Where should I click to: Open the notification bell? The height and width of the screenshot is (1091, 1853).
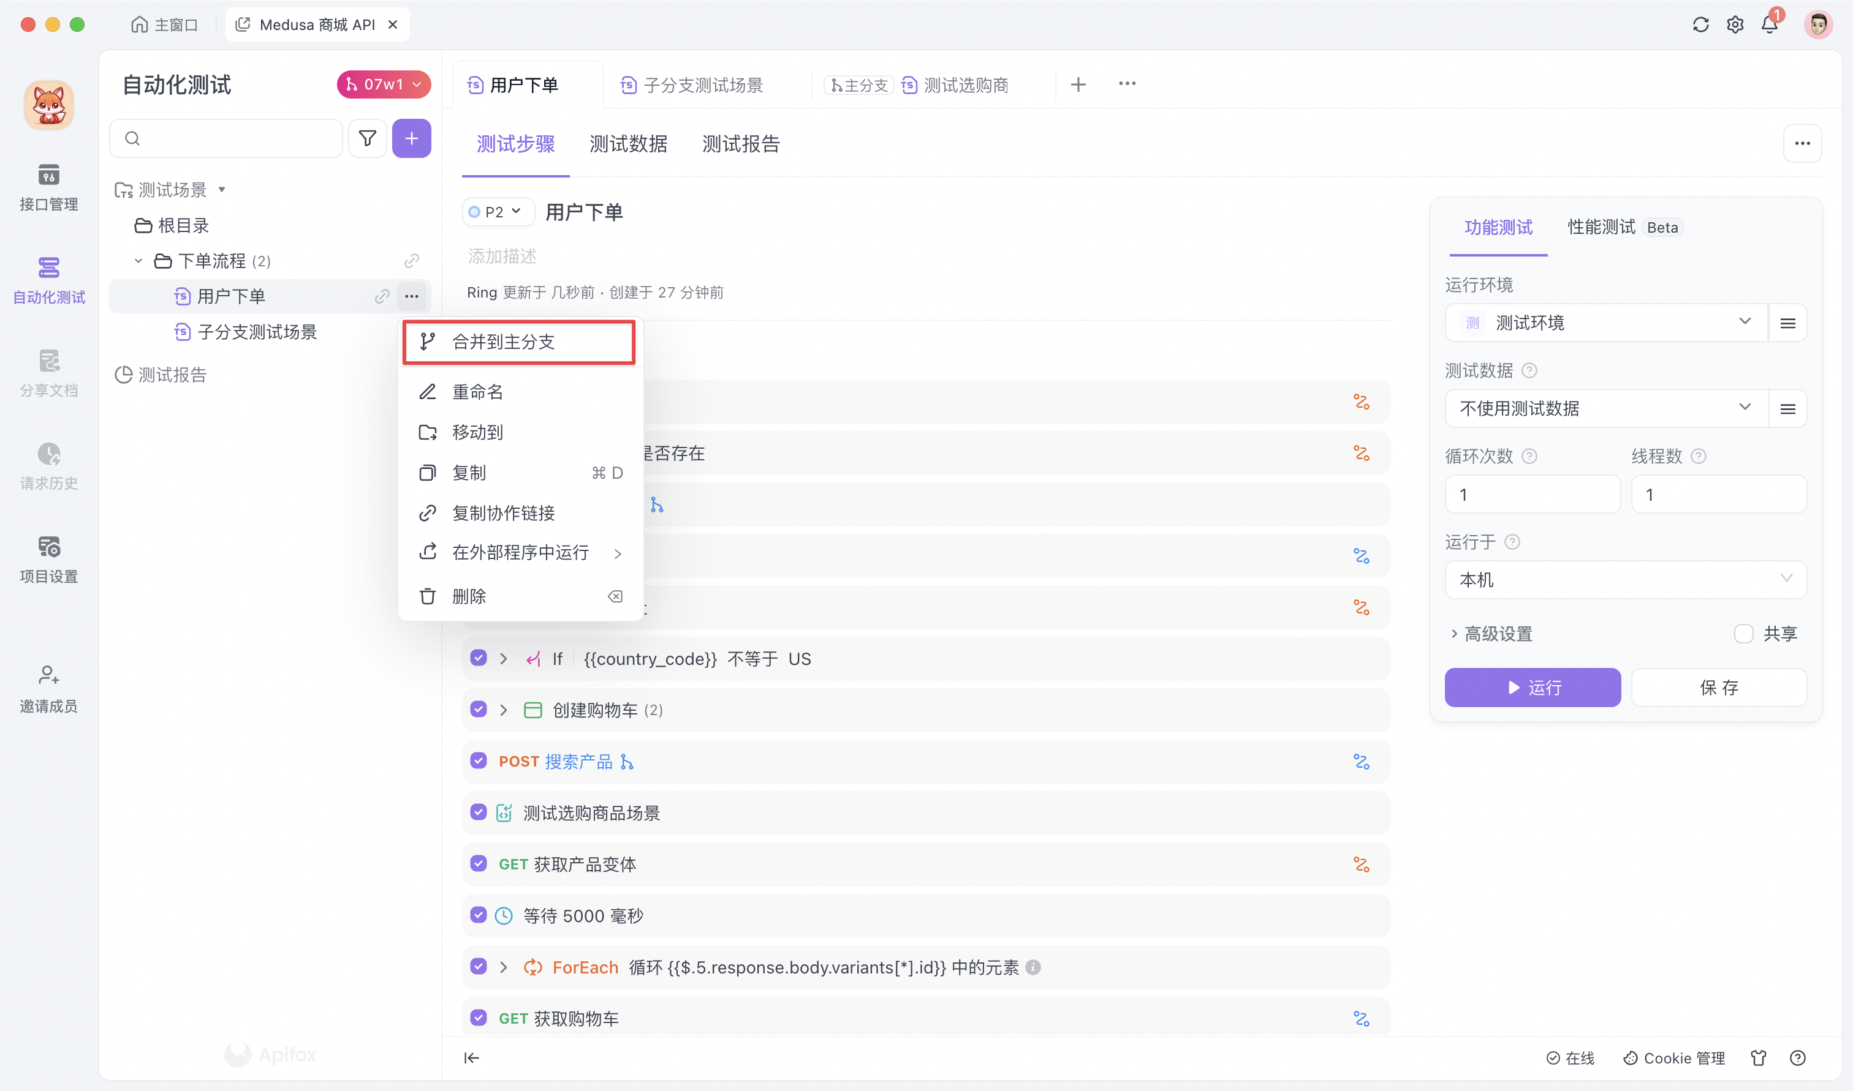coord(1770,24)
